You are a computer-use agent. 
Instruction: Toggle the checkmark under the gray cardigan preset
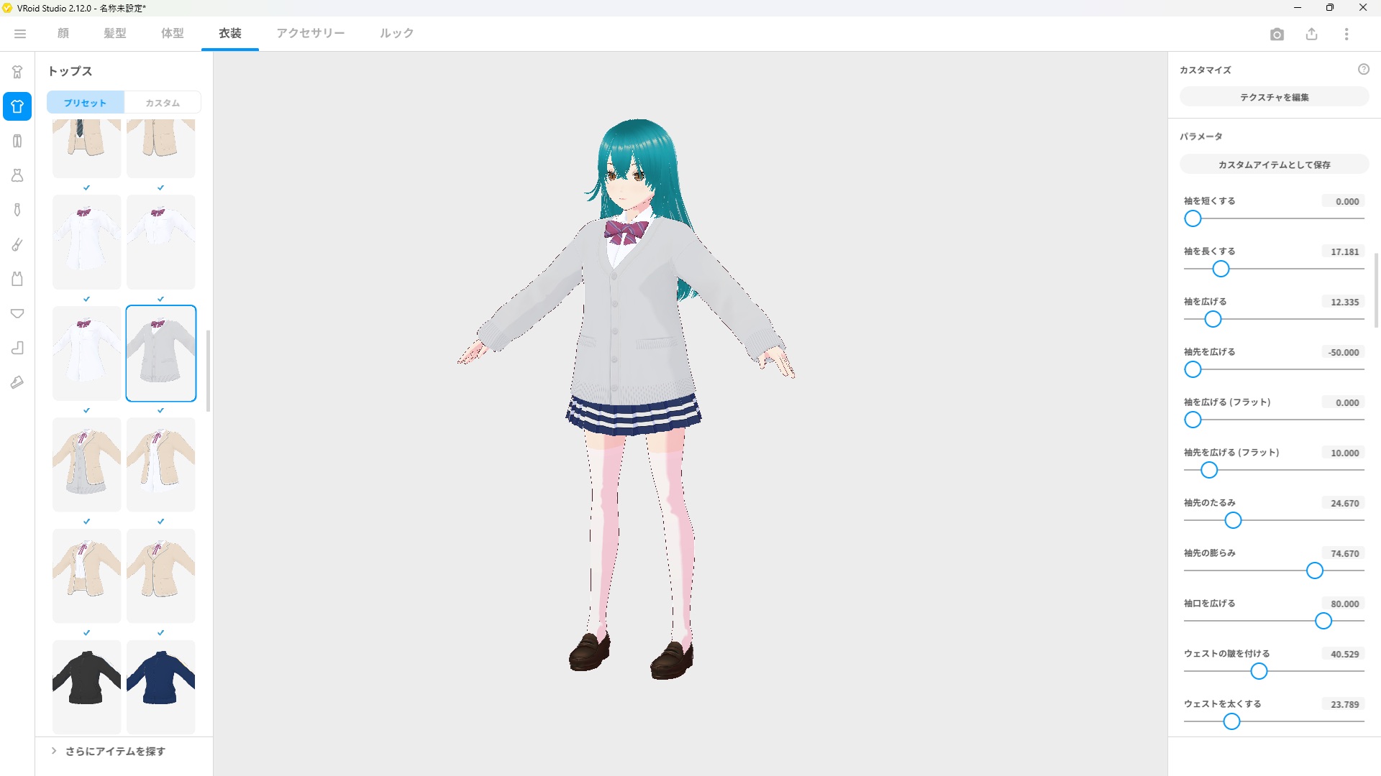point(160,411)
